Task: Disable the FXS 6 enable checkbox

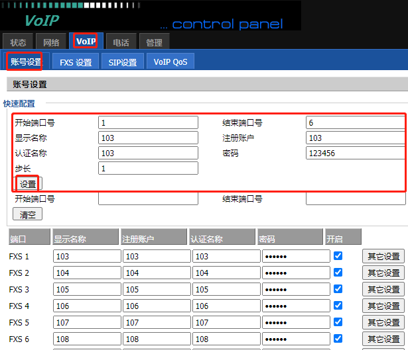Action: [x=338, y=338]
